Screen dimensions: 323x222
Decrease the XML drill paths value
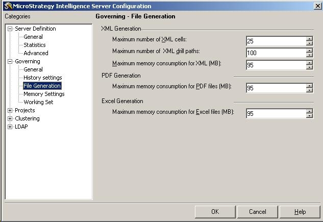pyautogui.click(x=309, y=55)
